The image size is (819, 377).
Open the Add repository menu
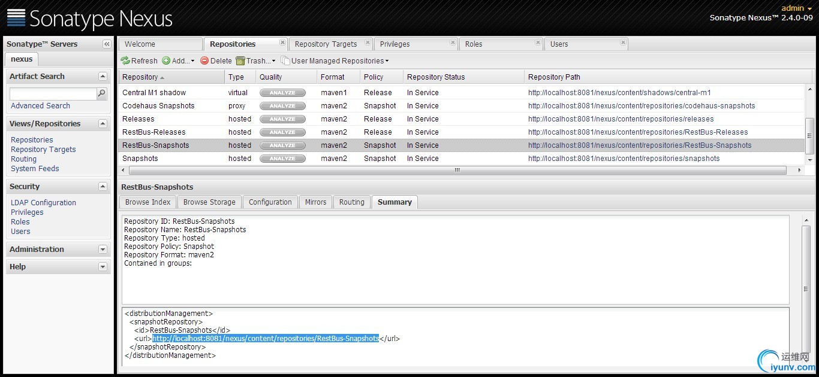pyautogui.click(x=178, y=60)
